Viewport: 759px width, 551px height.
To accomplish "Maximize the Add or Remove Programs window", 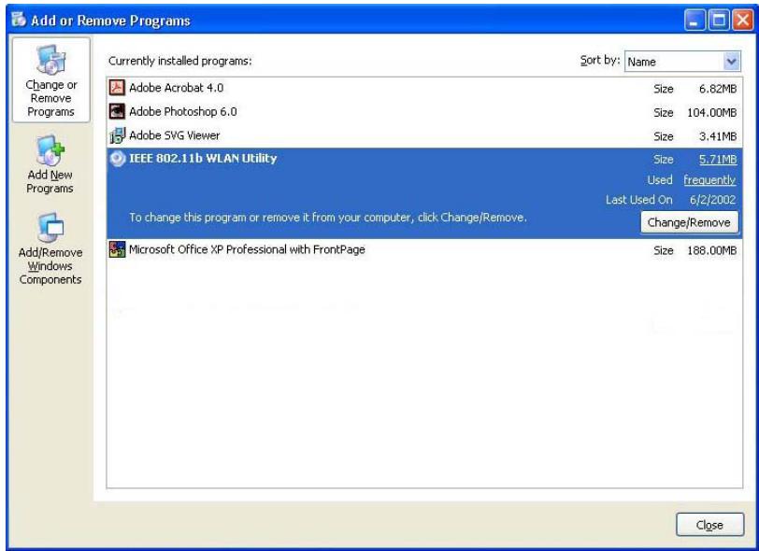I will point(719,21).
